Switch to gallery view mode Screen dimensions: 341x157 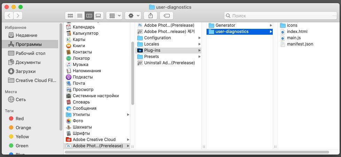click(99, 16)
